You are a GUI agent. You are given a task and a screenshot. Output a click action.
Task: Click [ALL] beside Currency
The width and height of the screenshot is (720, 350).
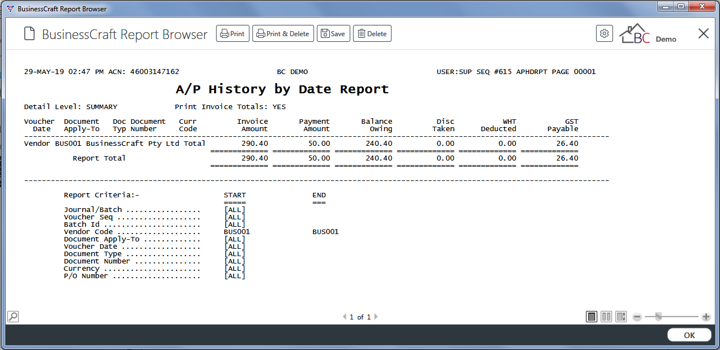235,269
